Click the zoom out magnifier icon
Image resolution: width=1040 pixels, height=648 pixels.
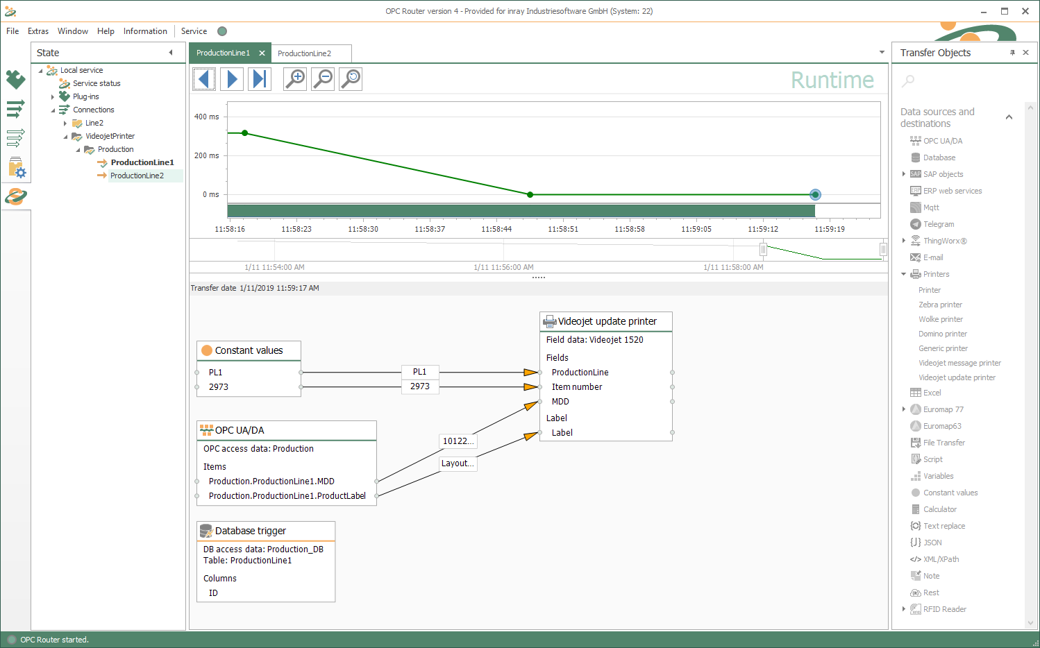pyautogui.click(x=323, y=79)
